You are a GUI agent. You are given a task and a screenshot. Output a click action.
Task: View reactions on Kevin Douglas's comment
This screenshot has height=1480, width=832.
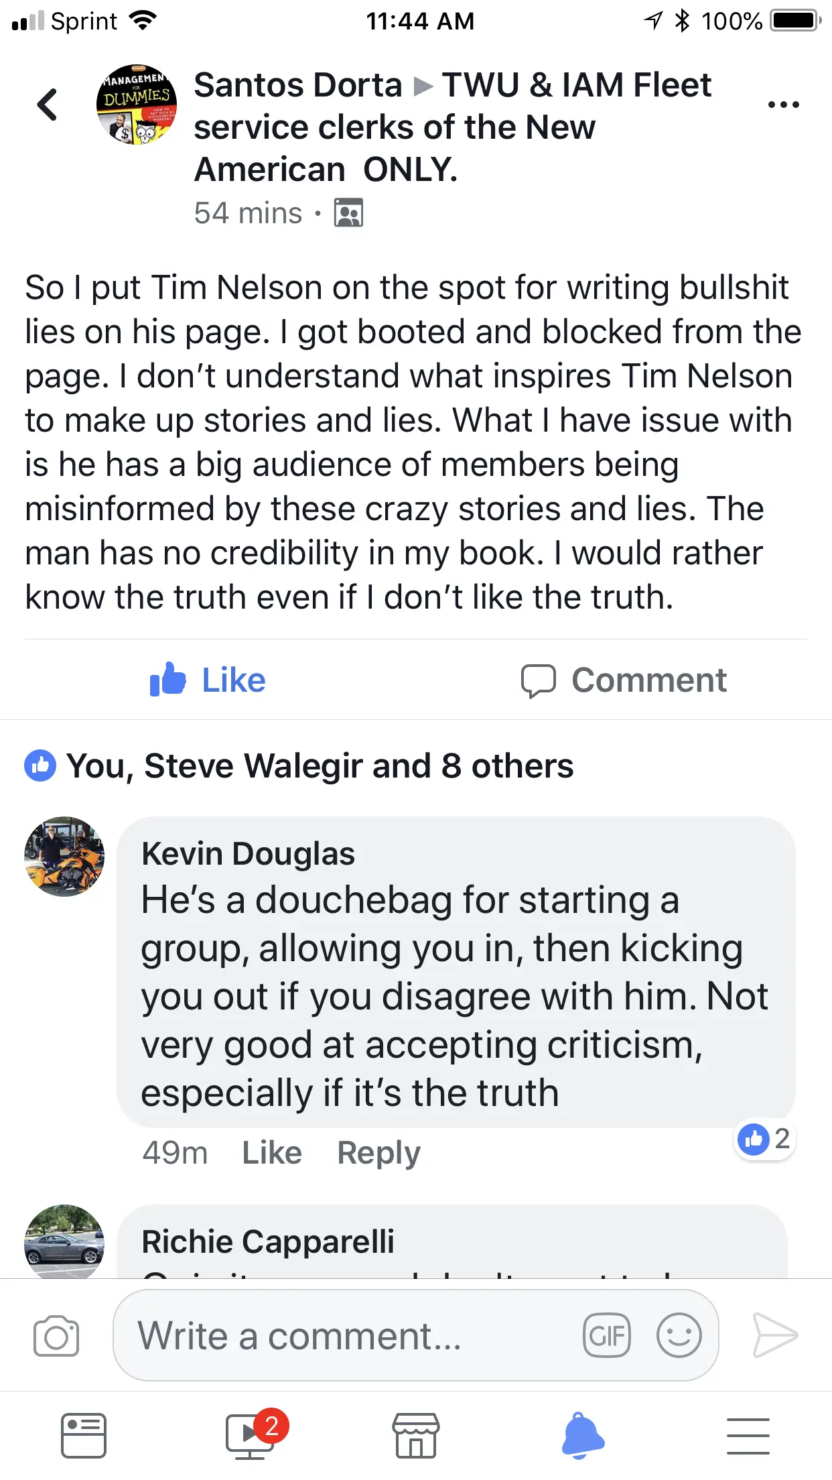click(764, 1139)
